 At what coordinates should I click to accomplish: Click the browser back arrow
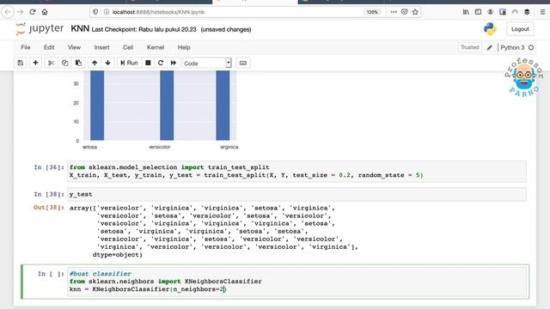[x=8, y=12]
